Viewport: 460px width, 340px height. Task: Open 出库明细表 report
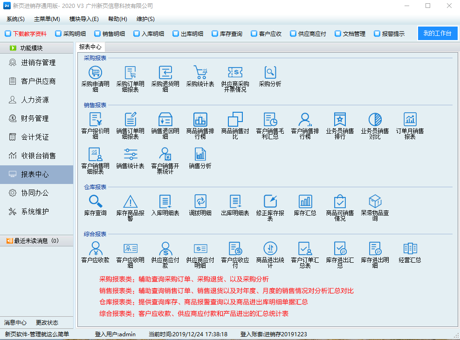click(x=235, y=201)
